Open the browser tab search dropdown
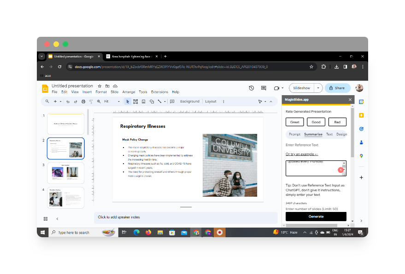405x274 pixels. coord(42,57)
